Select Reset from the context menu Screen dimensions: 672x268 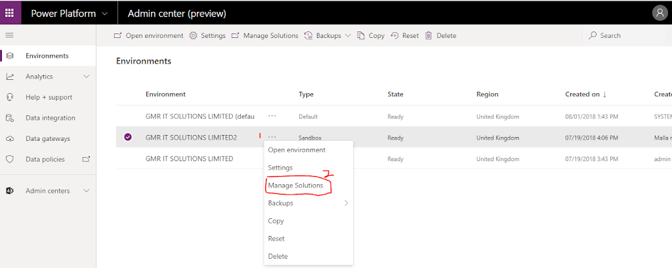(308, 239)
